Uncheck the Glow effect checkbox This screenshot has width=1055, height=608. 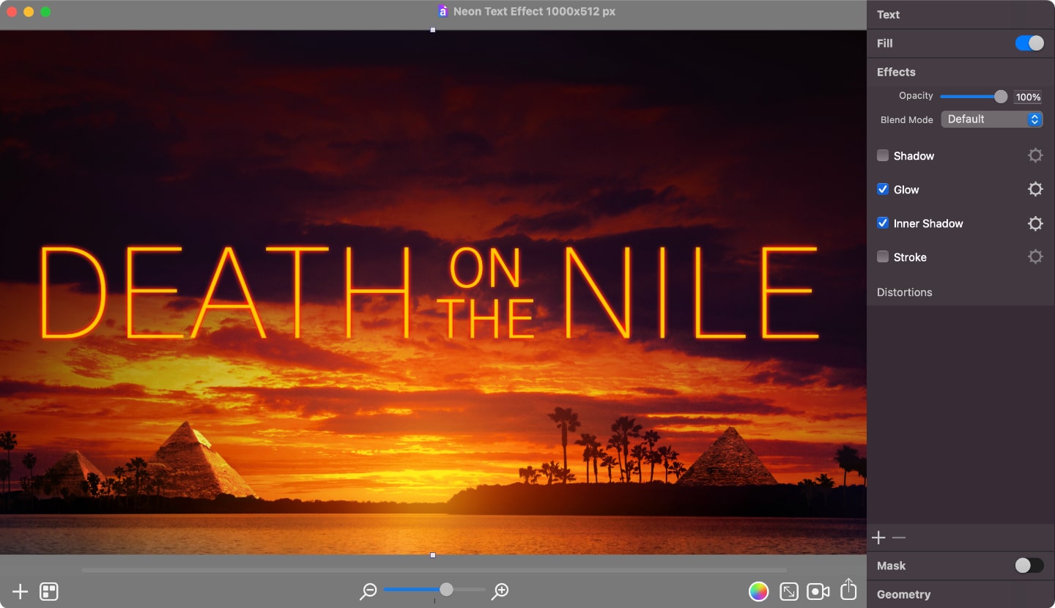point(883,189)
